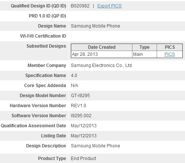The height and width of the screenshot is (163, 185).
Task: Click the Listing Date label
Action: [x=53, y=136]
